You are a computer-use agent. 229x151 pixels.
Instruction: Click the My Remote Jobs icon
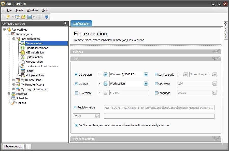click(x=18, y=80)
